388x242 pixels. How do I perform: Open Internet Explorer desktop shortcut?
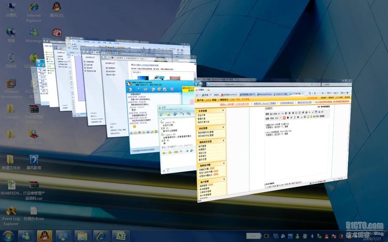click(x=34, y=12)
